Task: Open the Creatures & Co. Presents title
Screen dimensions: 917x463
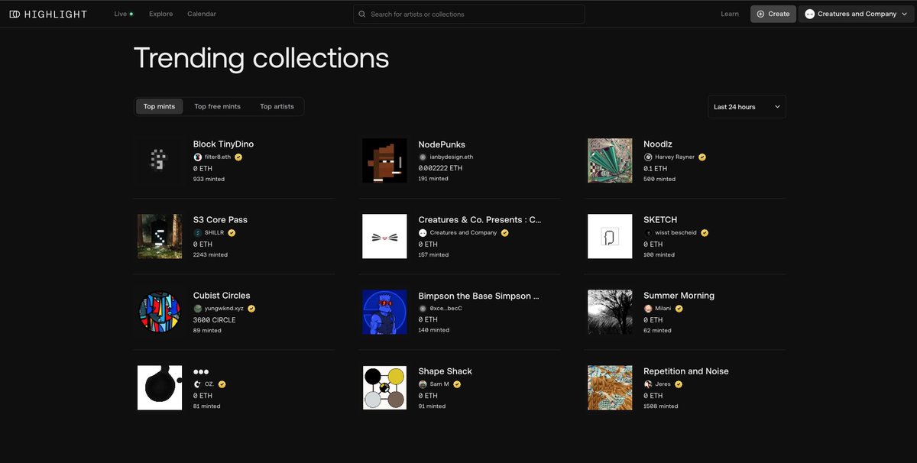Action: (480, 220)
